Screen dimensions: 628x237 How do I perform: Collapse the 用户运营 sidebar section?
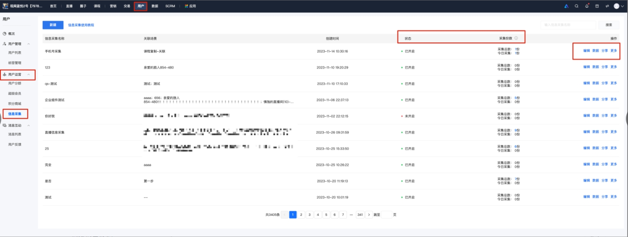click(x=29, y=75)
